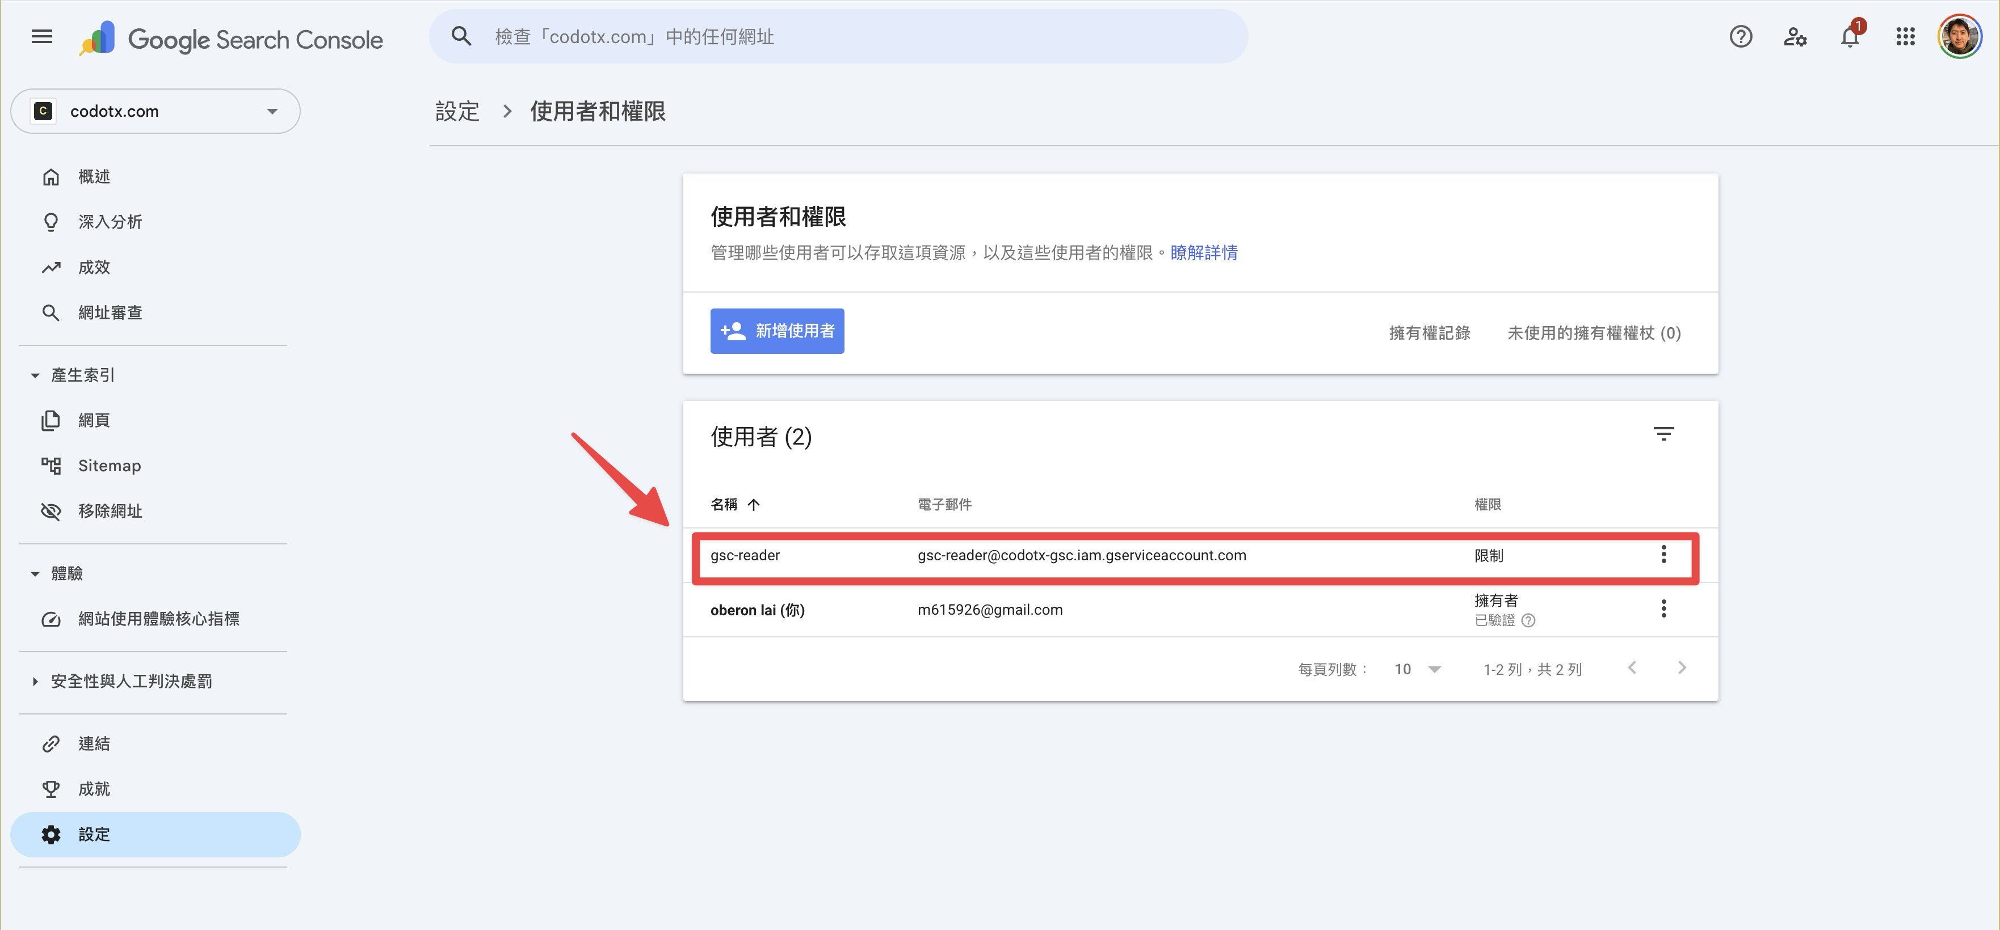Click the user settings icon near notifications
The width and height of the screenshot is (2000, 930).
(1795, 36)
